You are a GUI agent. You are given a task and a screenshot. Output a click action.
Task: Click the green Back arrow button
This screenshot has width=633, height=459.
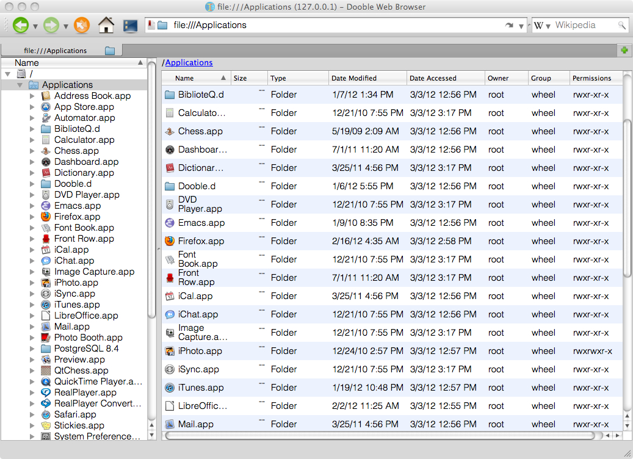(21, 26)
